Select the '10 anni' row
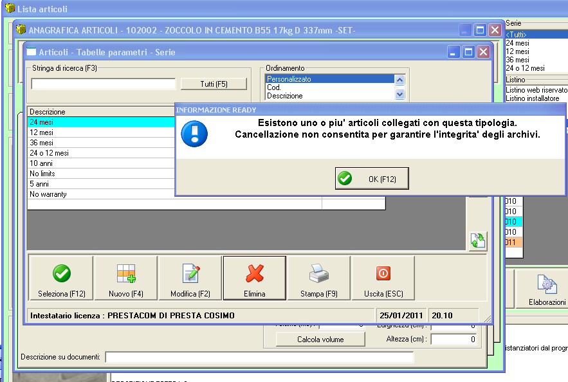This screenshot has height=382, width=568. pyautogui.click(x=101, y=163)
